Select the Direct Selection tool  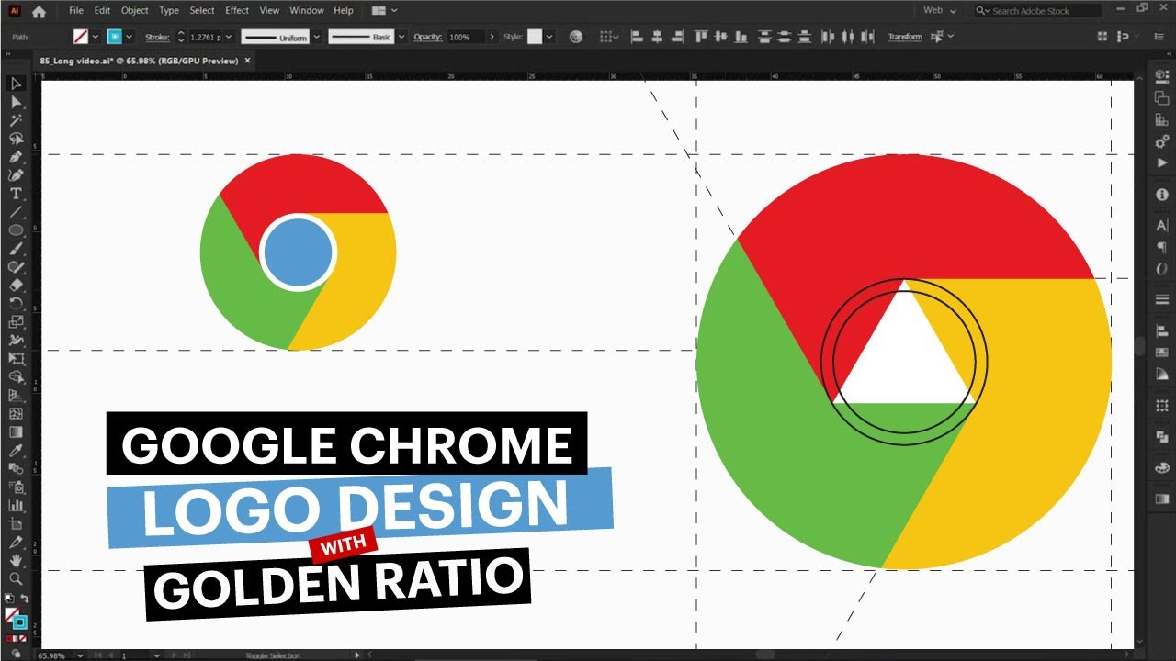click(x=16, y=102)
